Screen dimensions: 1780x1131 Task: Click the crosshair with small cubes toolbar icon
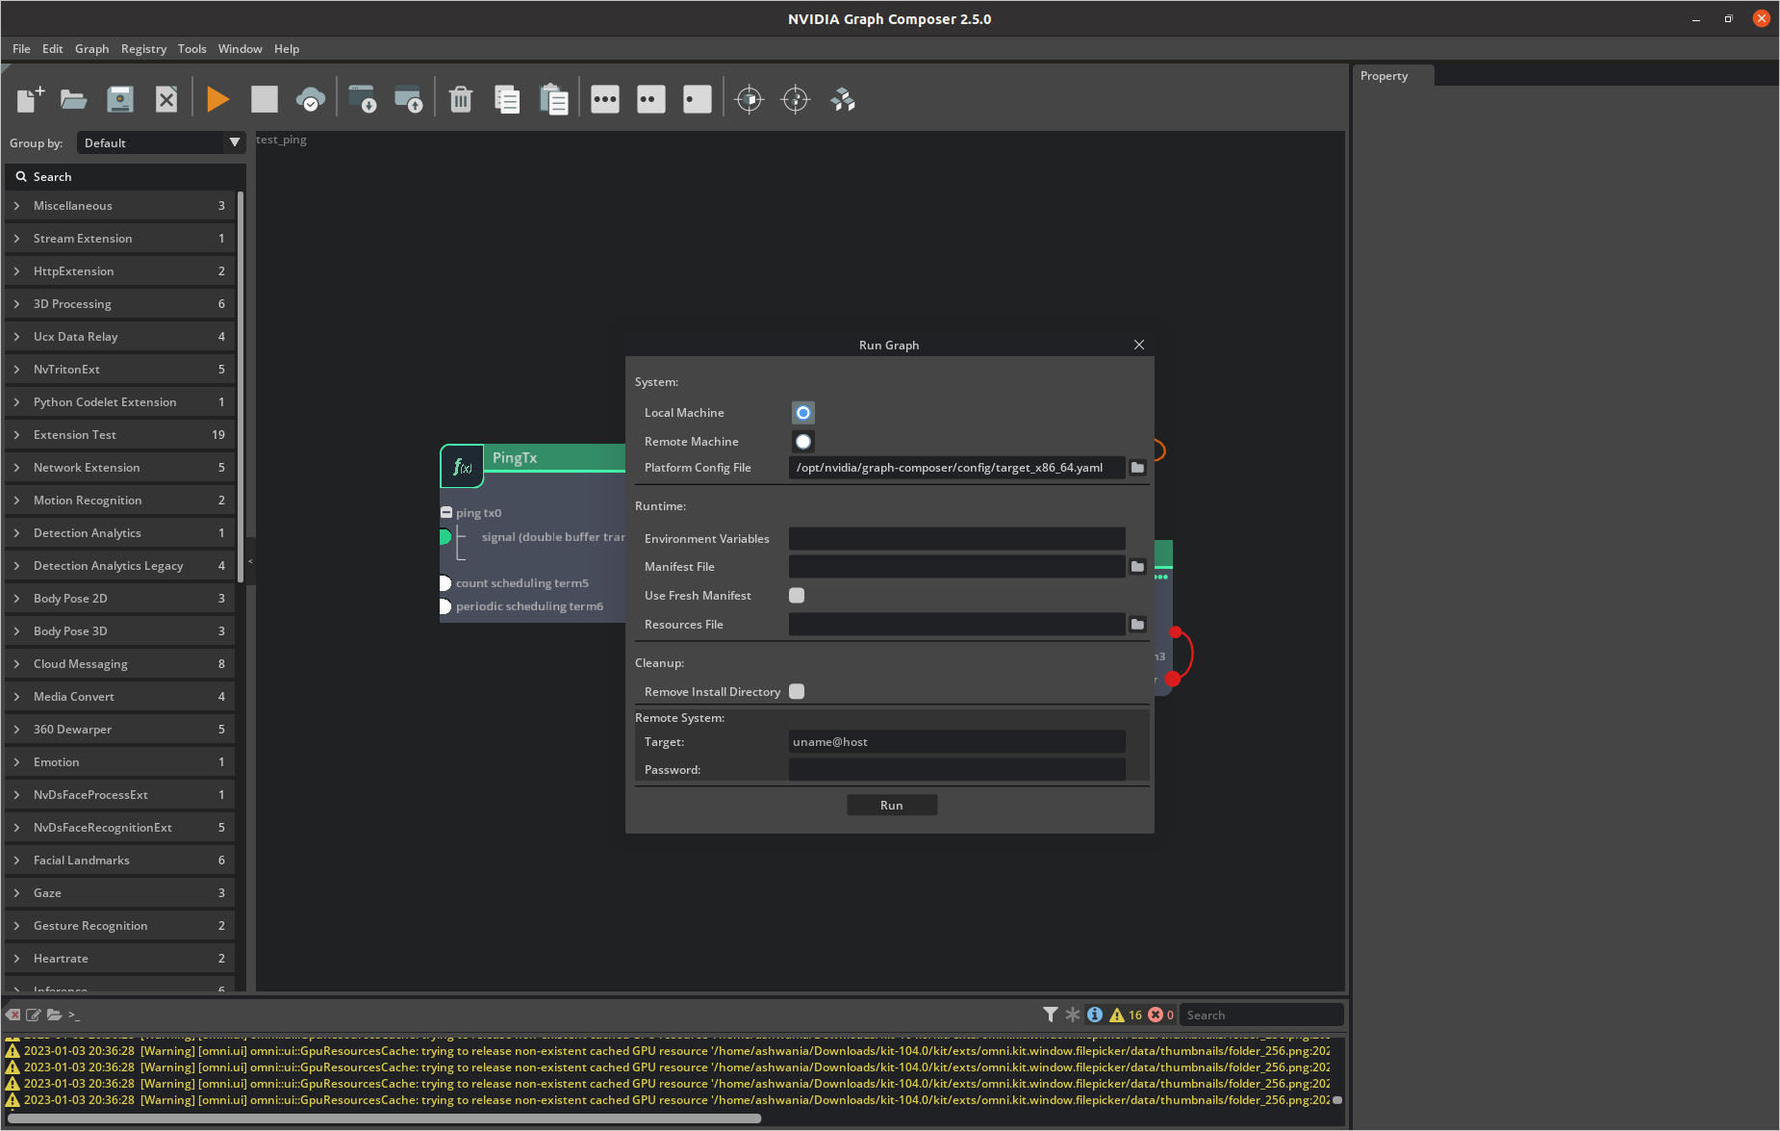[796, 99]
